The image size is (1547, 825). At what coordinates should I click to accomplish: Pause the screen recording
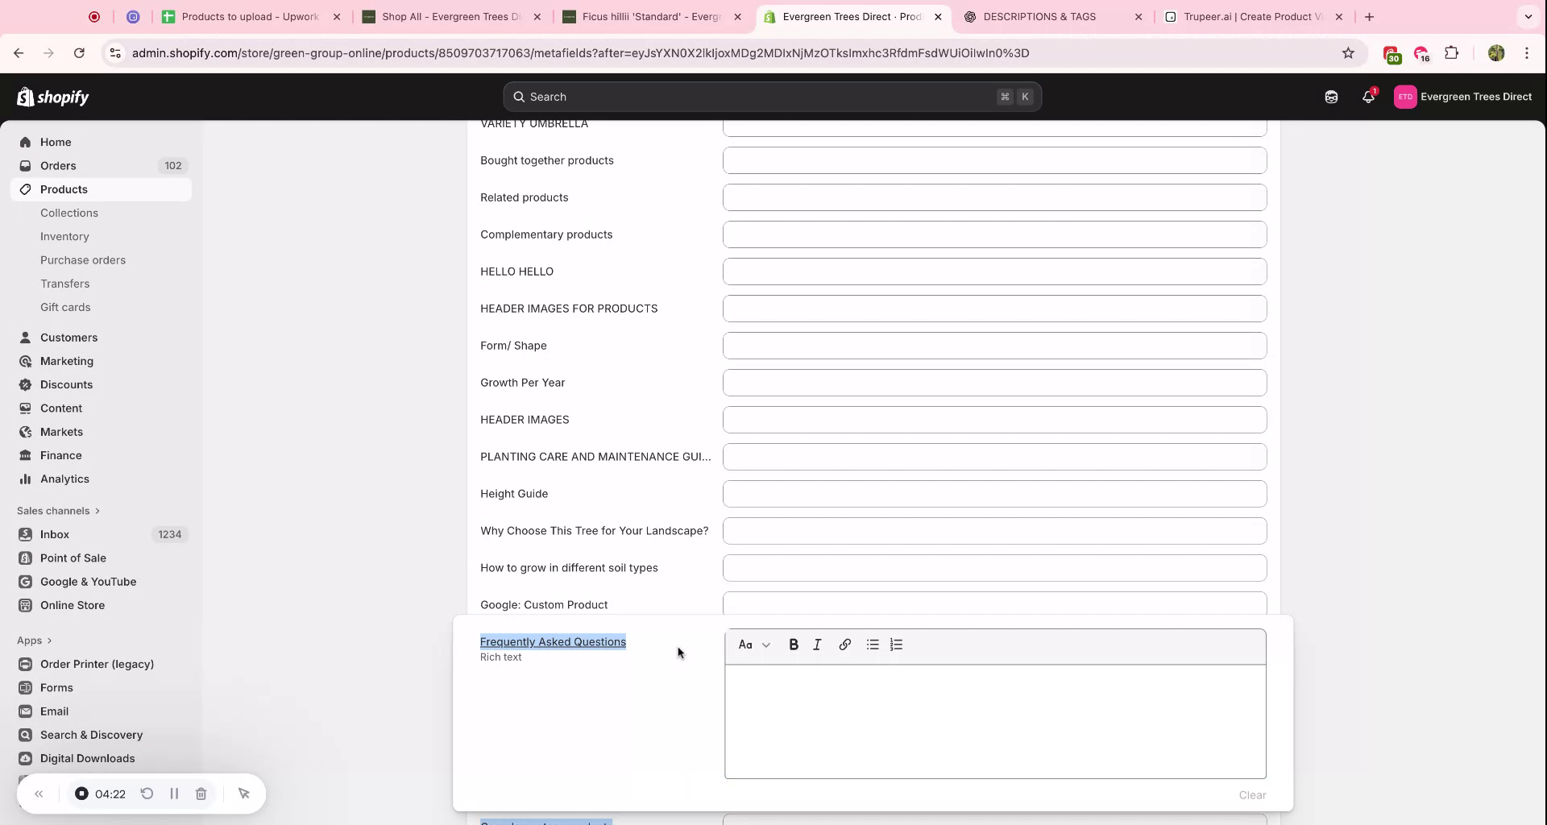174,794
